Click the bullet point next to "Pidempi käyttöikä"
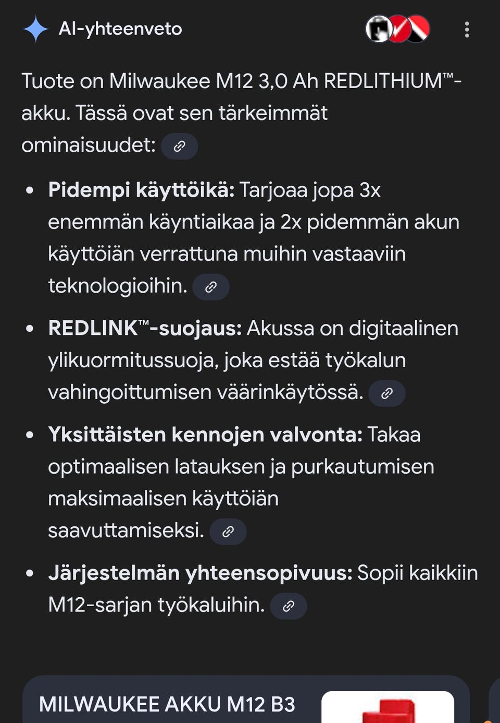The width and height of the screenshot is (500, 723). pos(29,190)
